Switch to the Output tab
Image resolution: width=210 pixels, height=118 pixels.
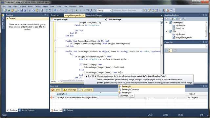(x=68, y=110)
